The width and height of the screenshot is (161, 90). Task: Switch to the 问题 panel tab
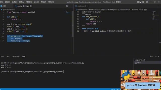[x=2, y=56]
